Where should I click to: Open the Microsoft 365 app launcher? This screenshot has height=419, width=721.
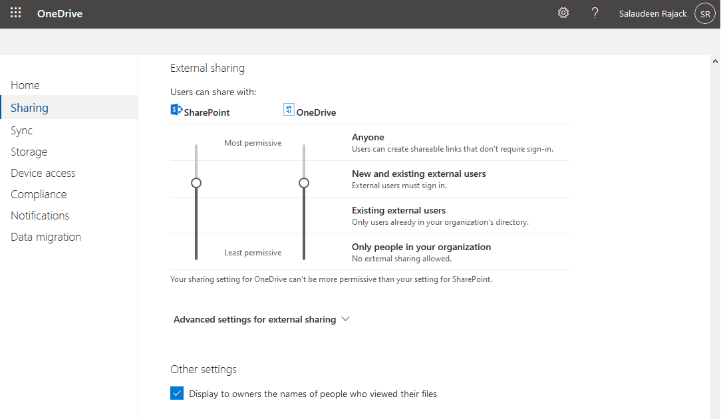click(15, 13)
